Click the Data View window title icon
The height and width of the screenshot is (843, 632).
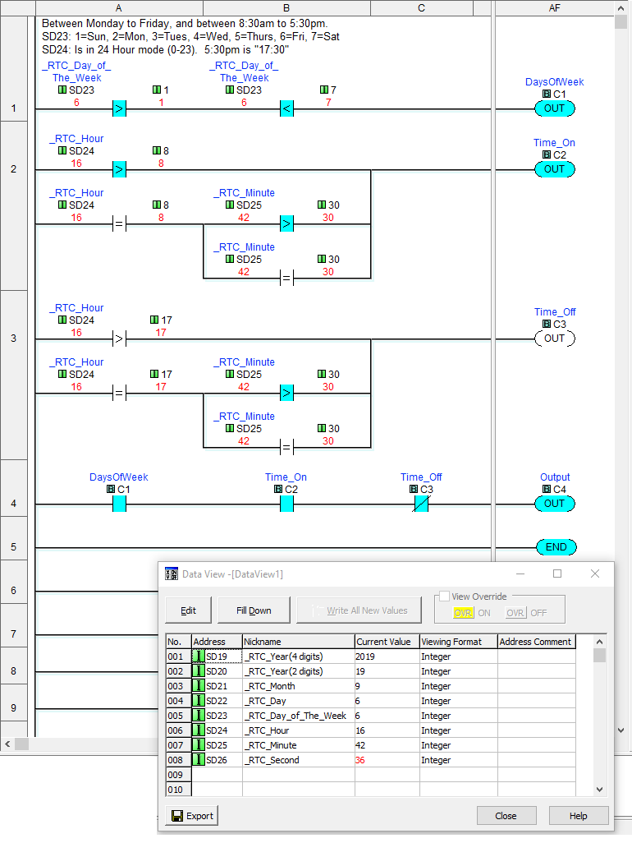tap(172, 574)
